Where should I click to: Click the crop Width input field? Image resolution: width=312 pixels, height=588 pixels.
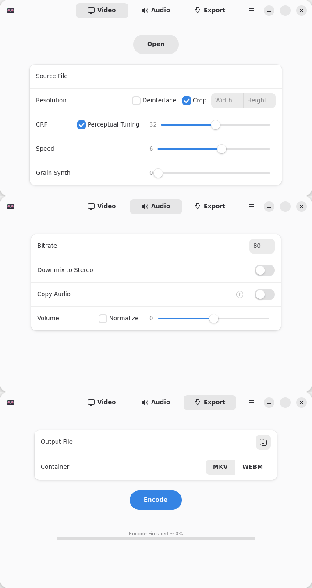pyautogui.click(x=227, y=101)
